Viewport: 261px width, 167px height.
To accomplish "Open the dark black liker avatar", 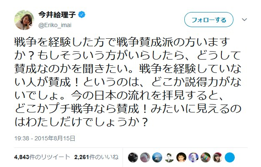I will click(x=133, y=157).
